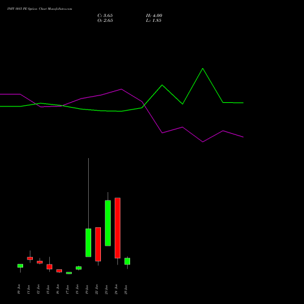
Task: Click the '18 Jun' date axis label
Action: point(77,289)
